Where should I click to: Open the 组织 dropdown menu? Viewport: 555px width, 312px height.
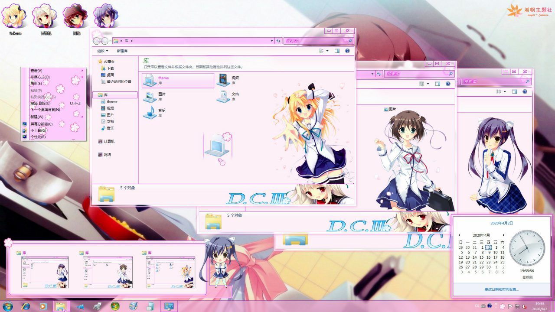coord(102,51)
